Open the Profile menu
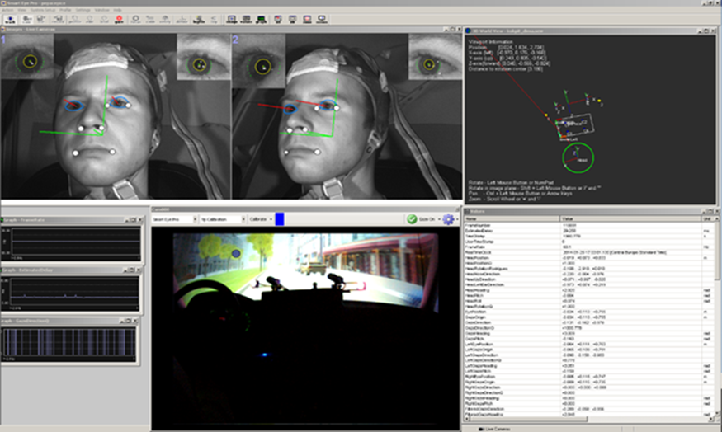 [65, 9]
